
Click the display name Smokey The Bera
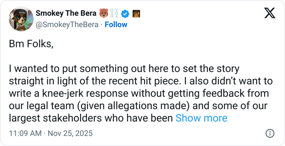pyautogui.click(x=66, y=13)
